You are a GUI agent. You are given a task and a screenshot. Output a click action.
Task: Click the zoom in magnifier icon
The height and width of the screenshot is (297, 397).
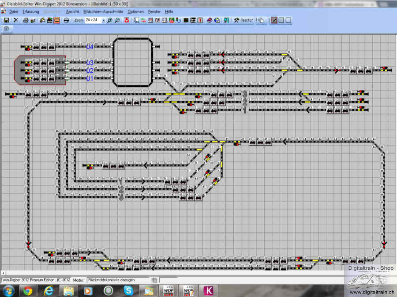tap(110, 20)
